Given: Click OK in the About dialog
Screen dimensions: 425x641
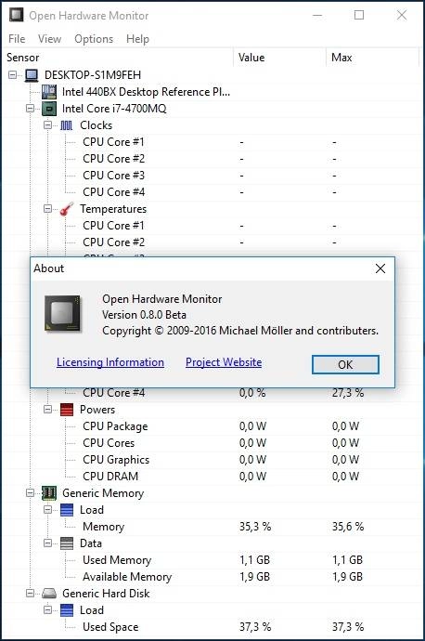Looking at the screenshot, I should click(345, 365).
